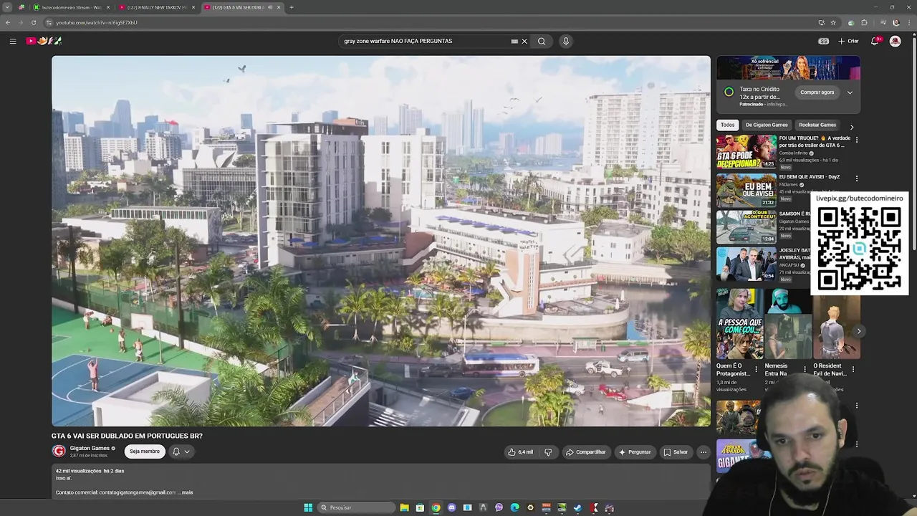Click the YouTube logo home link

tap(44, 41)
